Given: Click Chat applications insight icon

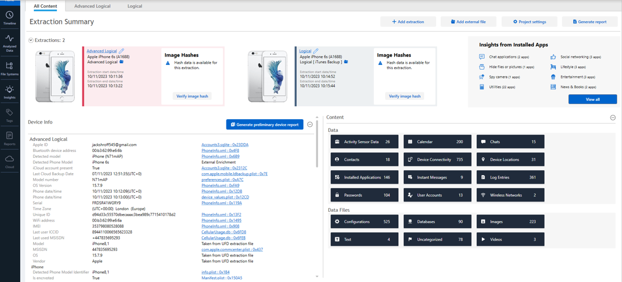Looking at the screenshot, I should click(x=482, y=57).
